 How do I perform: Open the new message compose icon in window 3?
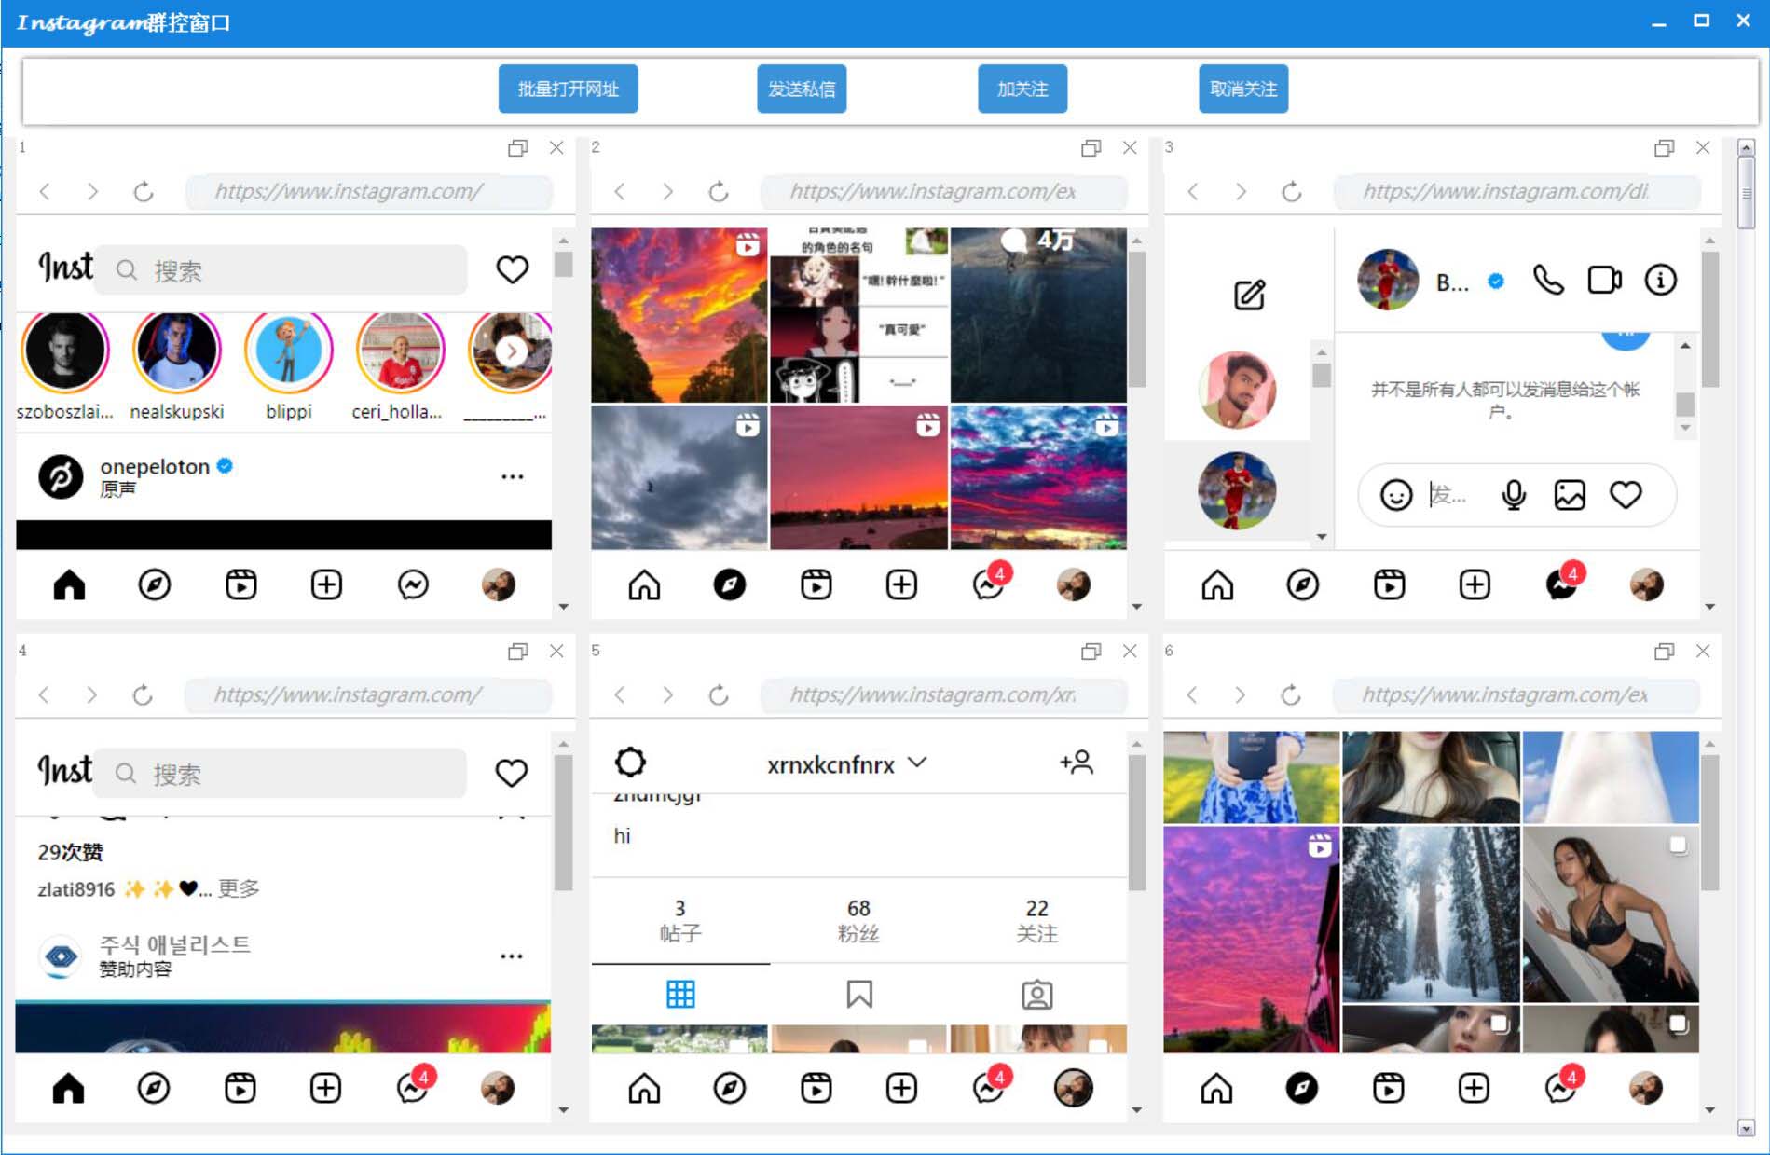click(x=1249, y=295)
